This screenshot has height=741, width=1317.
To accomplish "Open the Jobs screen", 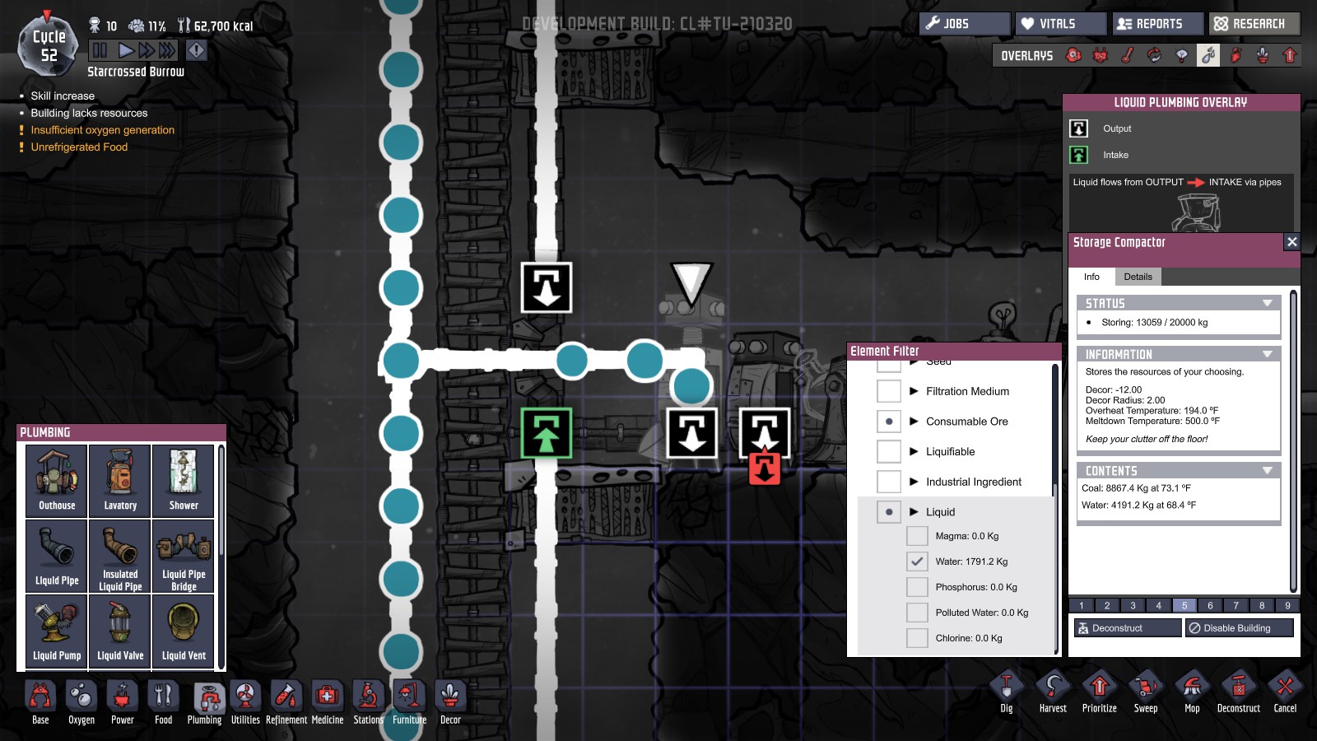I will tap(965, 24).
